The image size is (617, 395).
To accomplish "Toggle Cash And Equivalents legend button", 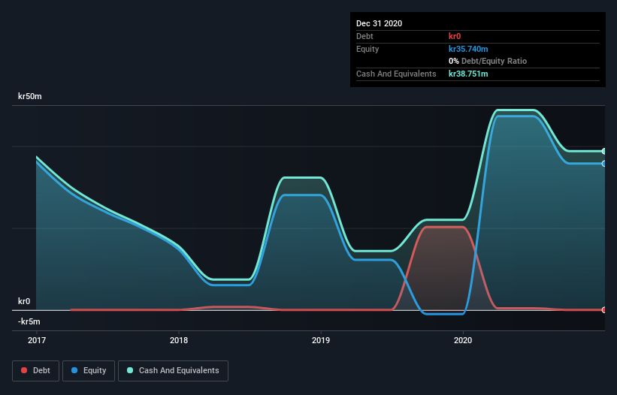I will pyautogui.click(x=173, y=371).
